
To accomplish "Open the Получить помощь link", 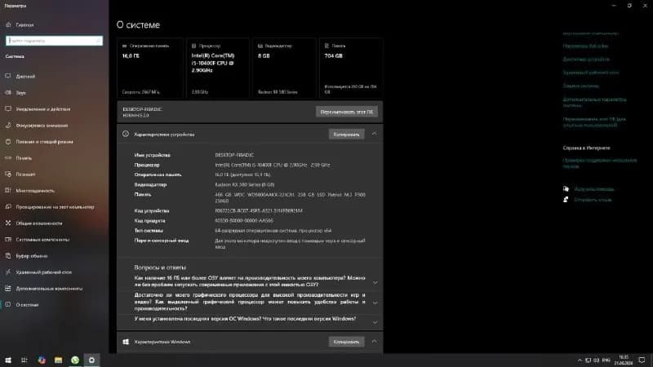I will pyautogui.click(x=594, y=189).
